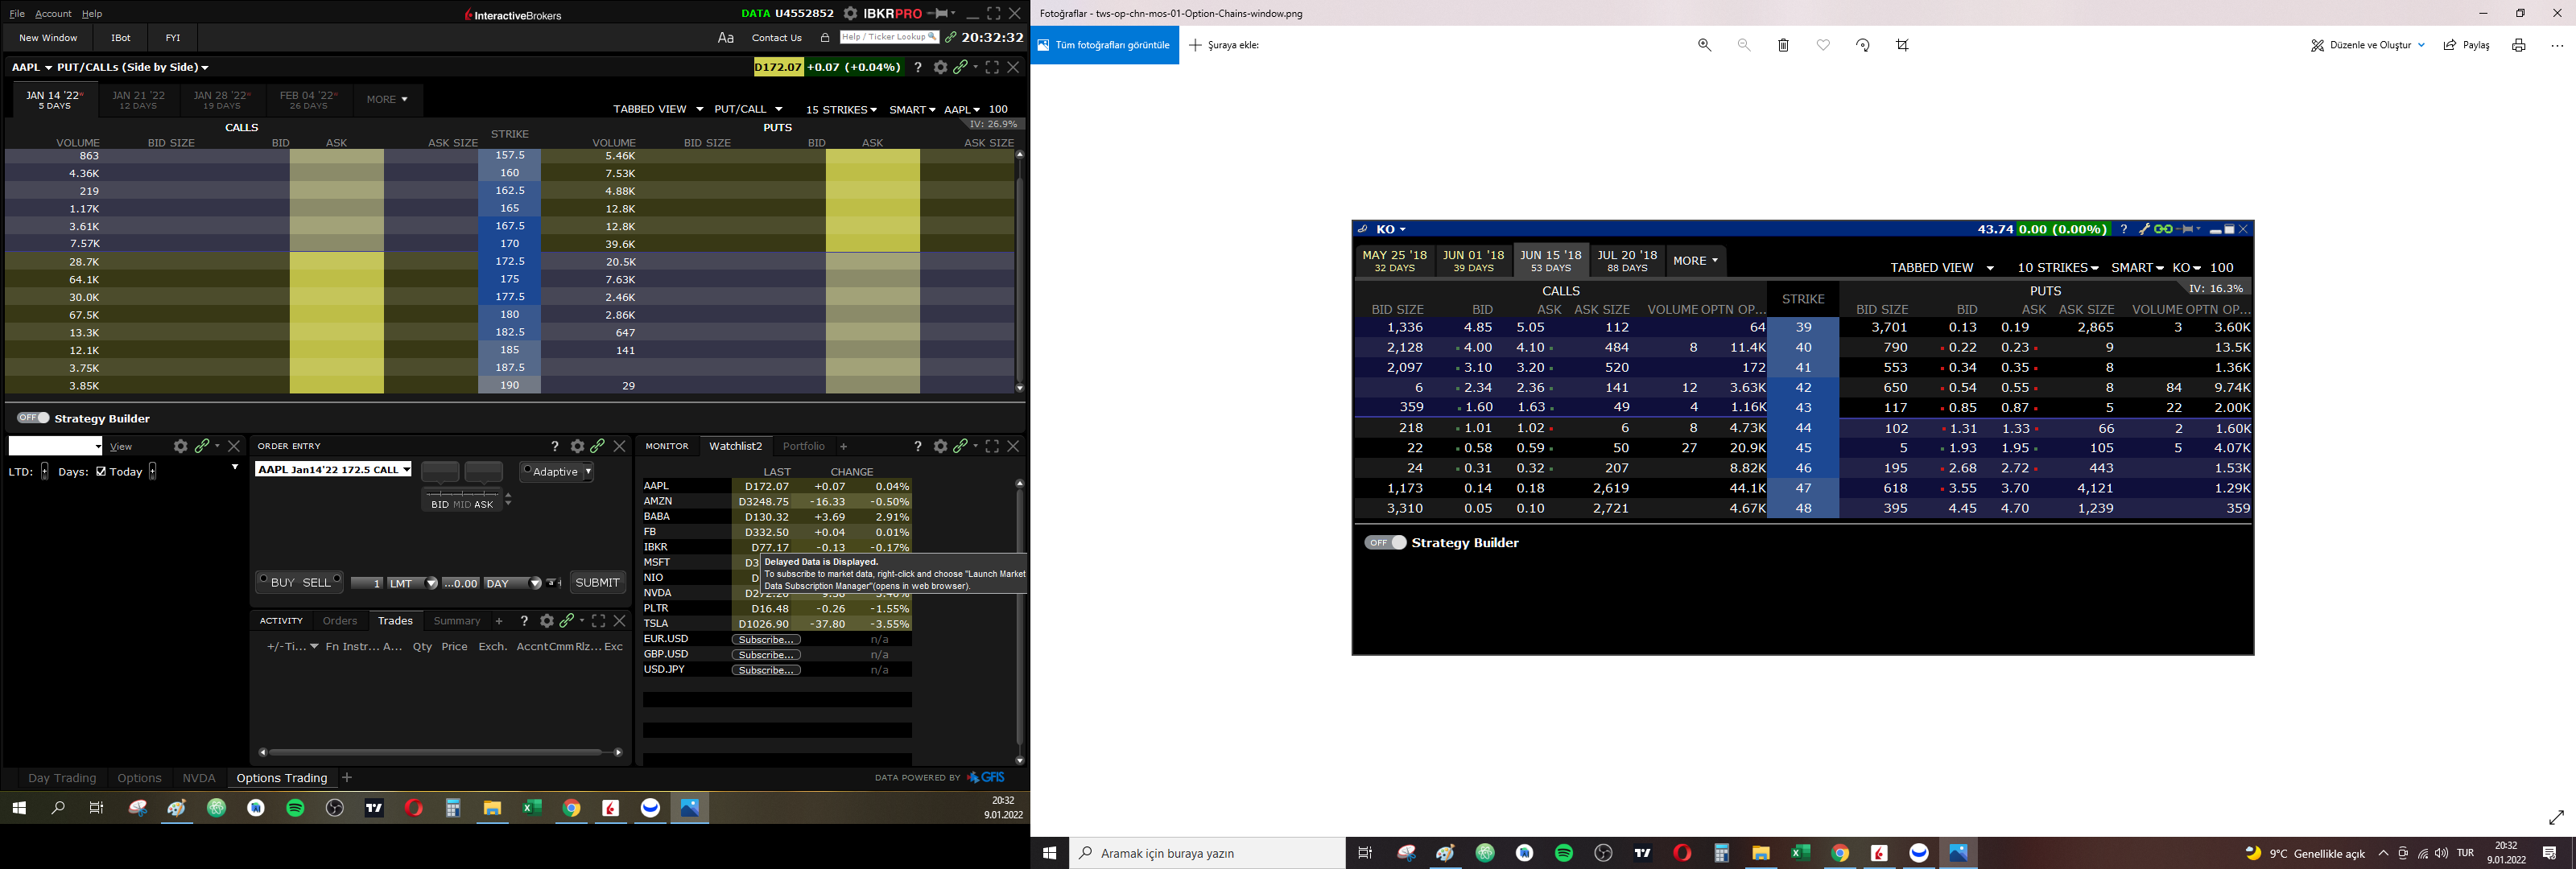Click quantity field showing 1 in Order Entry
The image size is (2576, 869).
367,583
